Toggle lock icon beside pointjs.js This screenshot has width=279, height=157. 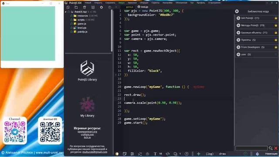71,32
